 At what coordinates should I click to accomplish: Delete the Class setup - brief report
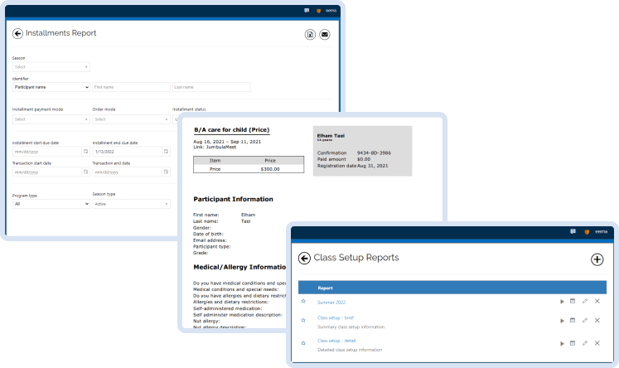pyautogui.click(x=597, y=320)
